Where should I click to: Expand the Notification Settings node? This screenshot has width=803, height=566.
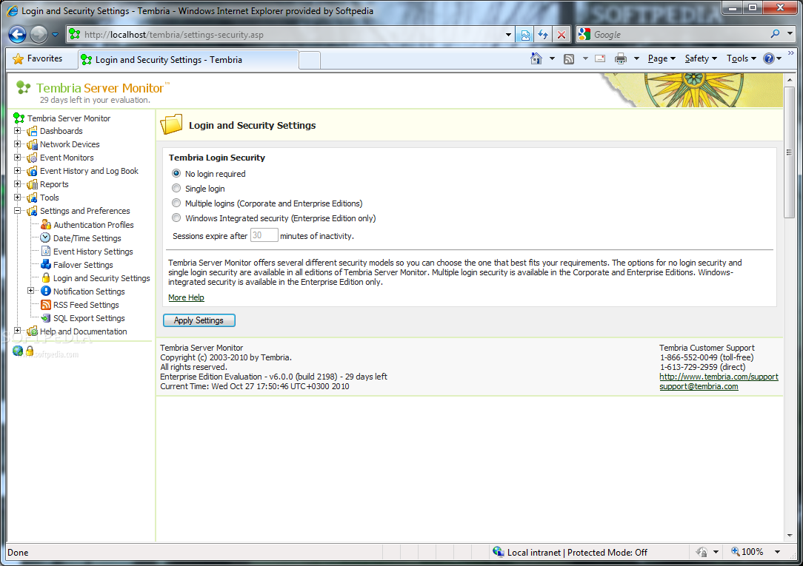[30, 291]
